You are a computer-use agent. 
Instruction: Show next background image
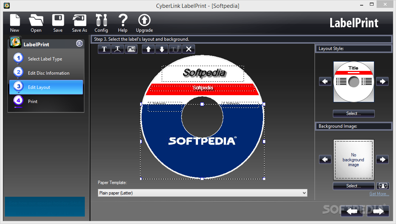point(382,159)
